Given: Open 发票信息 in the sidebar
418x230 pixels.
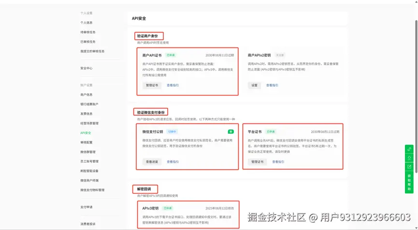Looking at the screenshot, I should click(x=86, y=113).
